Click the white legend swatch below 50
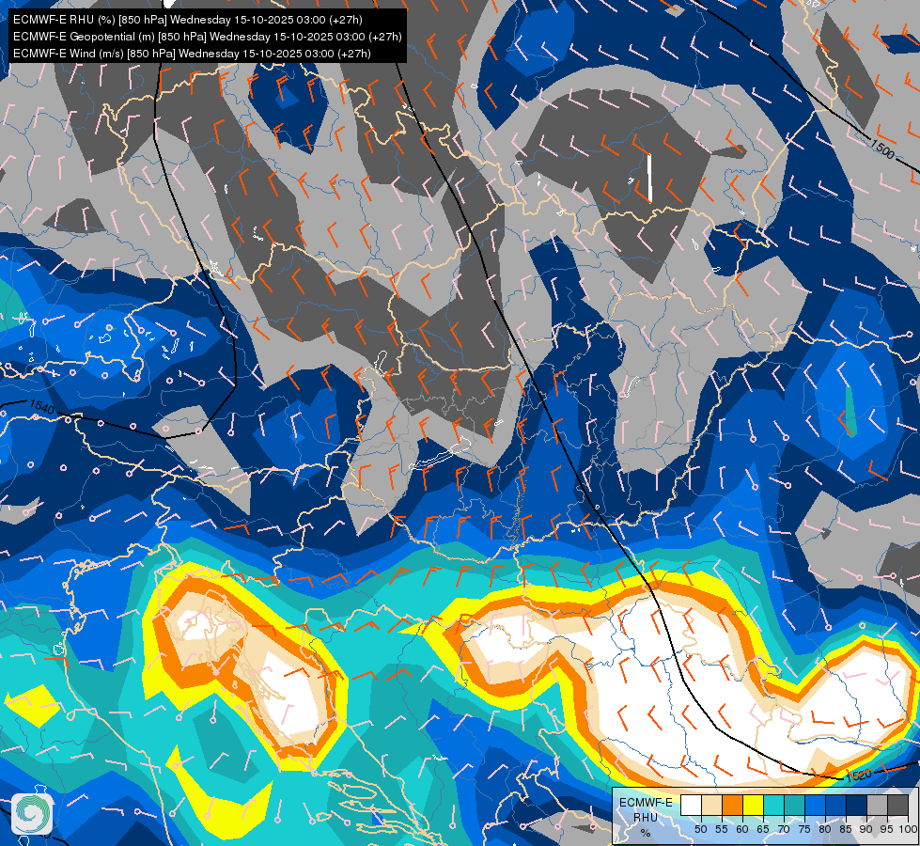 (x=691, y=805)
